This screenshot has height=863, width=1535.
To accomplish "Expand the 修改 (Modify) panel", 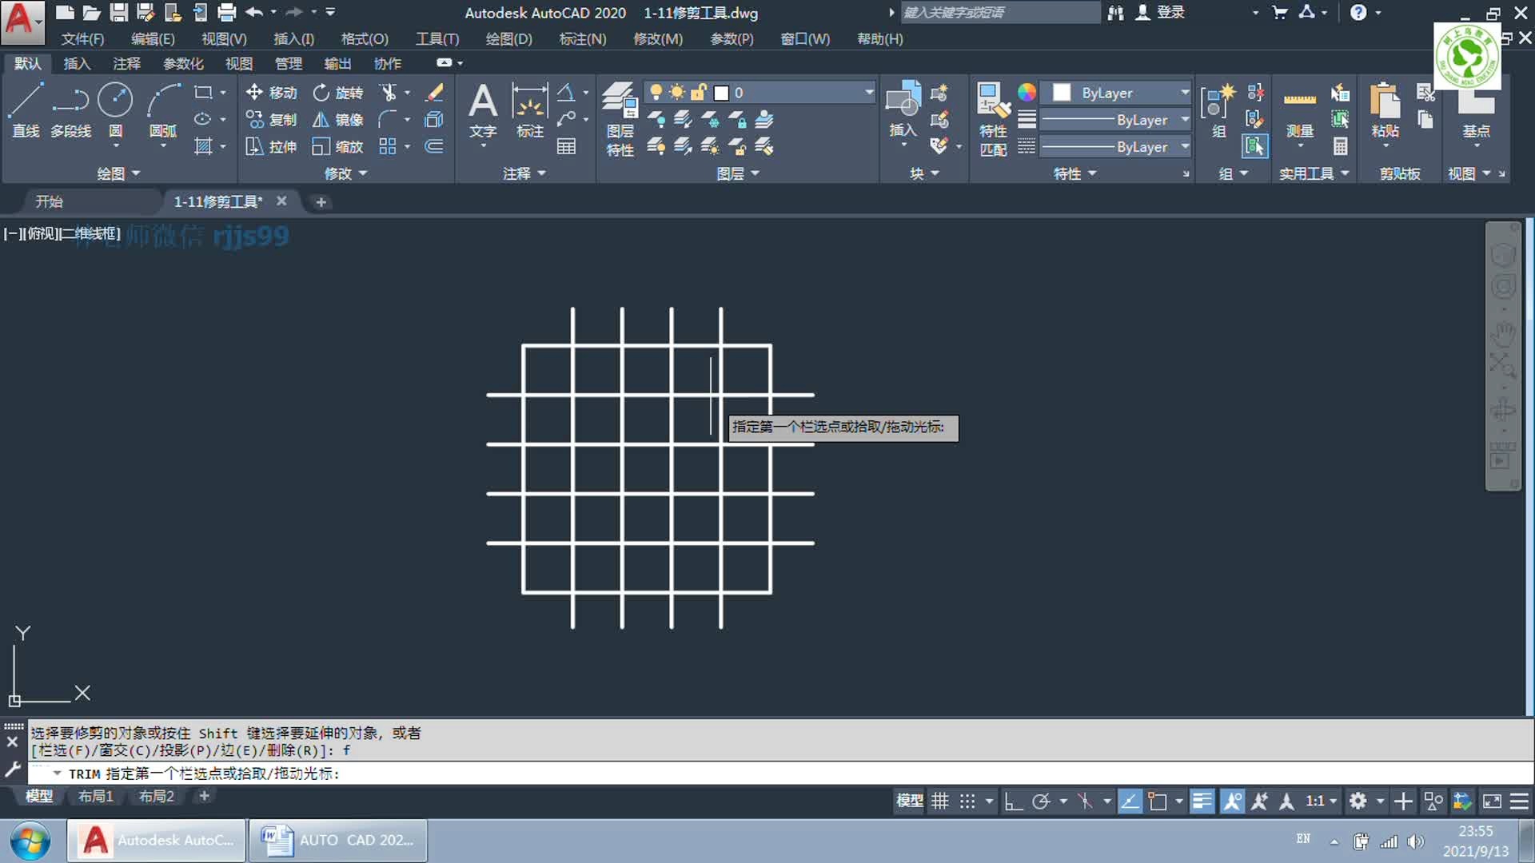I will tap(345, 173).
